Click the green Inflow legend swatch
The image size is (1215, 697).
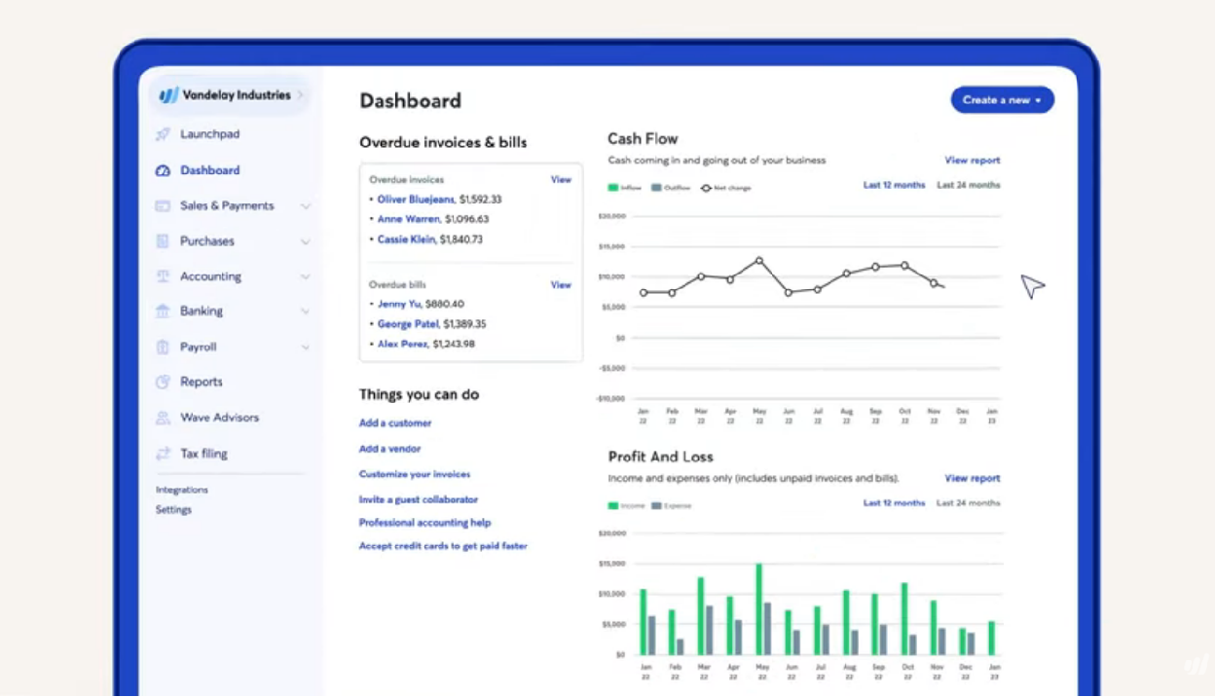click(x=613, y=188)
